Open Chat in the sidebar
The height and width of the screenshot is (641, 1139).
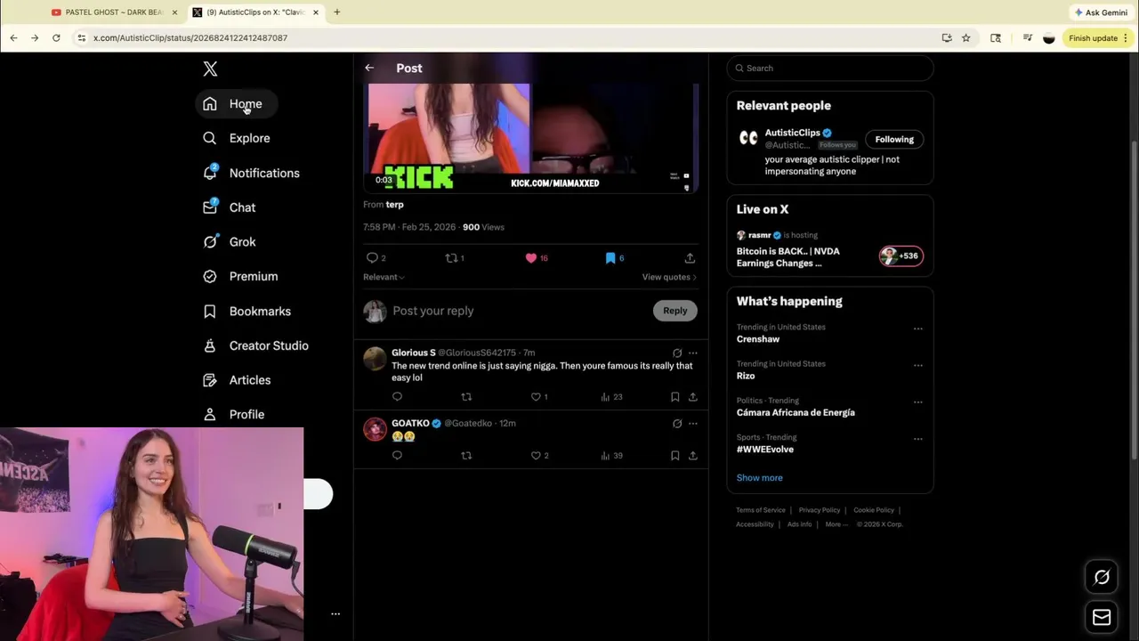coord(230,207)
